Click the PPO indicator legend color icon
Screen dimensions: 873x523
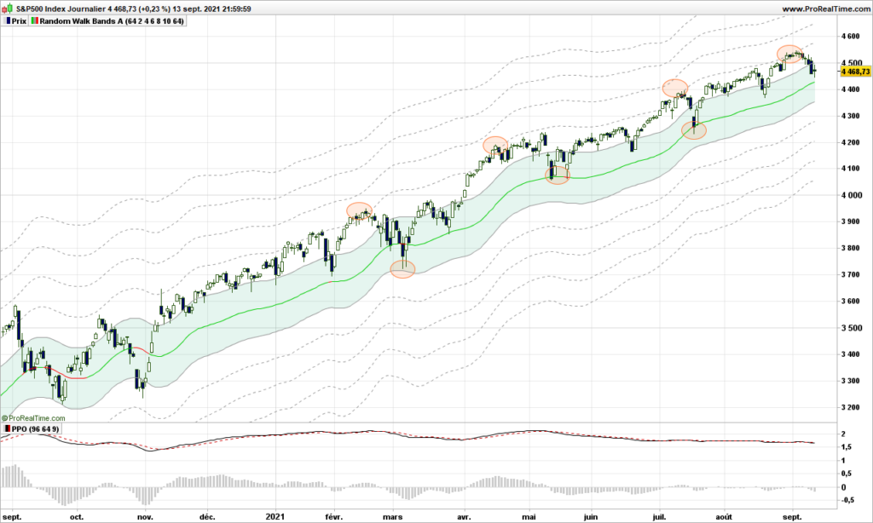tap(7, 429)
